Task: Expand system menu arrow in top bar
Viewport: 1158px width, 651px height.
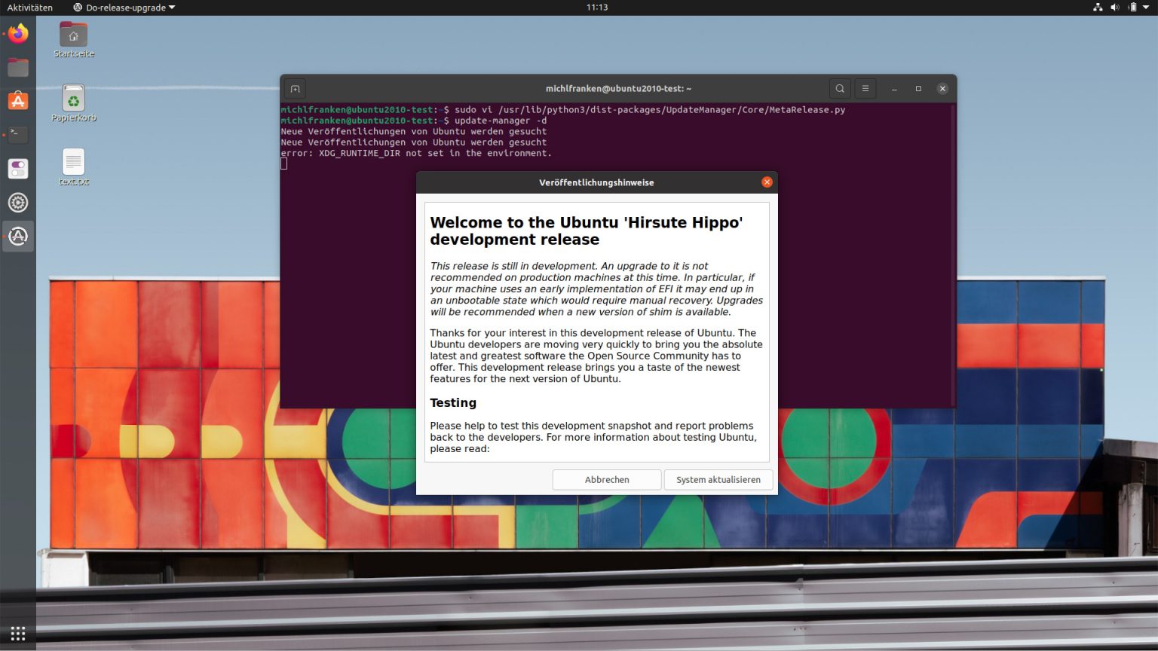Action: click(1146, 8)
